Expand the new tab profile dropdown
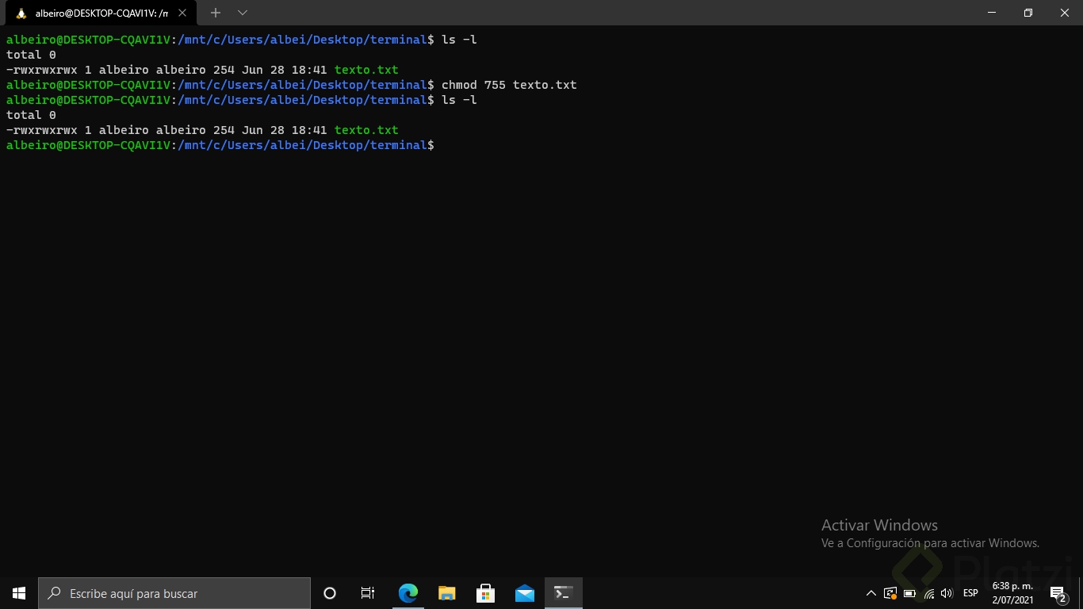Image resolution: width=1083 pixels, height=609 pixels. pos(243,13)
